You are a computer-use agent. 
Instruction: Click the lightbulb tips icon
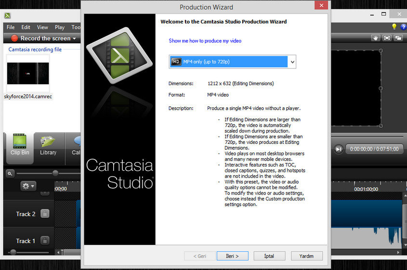[394, 26]
